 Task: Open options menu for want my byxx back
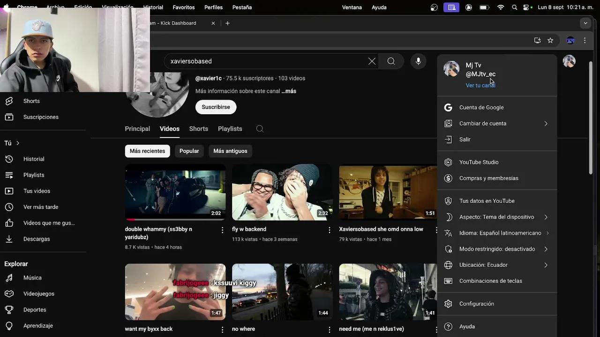point(222,330)
